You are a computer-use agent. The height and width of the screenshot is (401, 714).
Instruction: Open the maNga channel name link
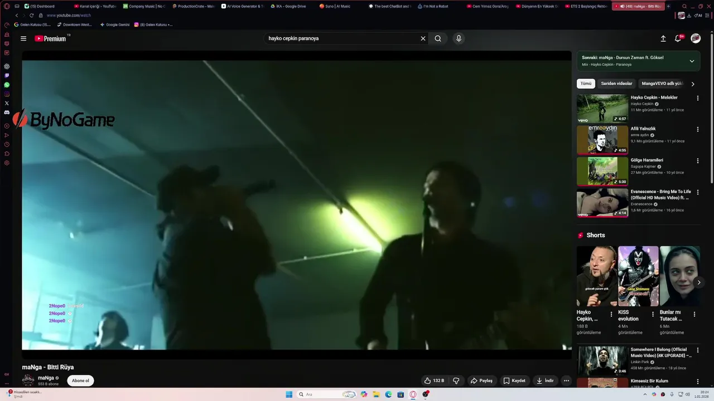46,378
